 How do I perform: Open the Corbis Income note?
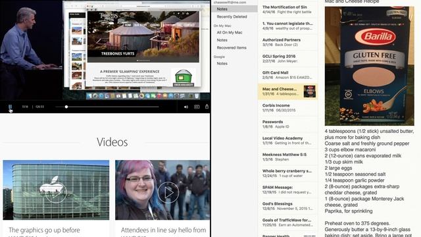coord(288,108)
